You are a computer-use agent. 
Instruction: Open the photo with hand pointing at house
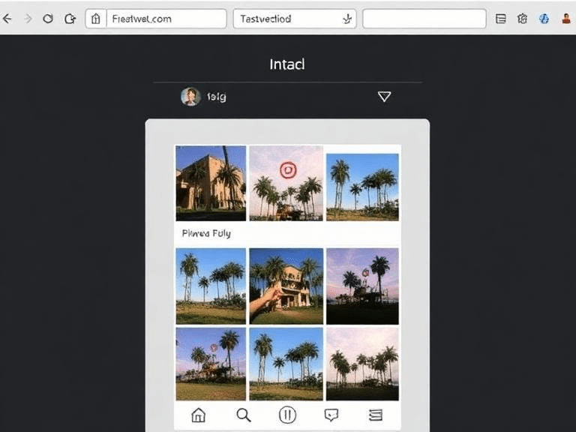tap(286, 286)
